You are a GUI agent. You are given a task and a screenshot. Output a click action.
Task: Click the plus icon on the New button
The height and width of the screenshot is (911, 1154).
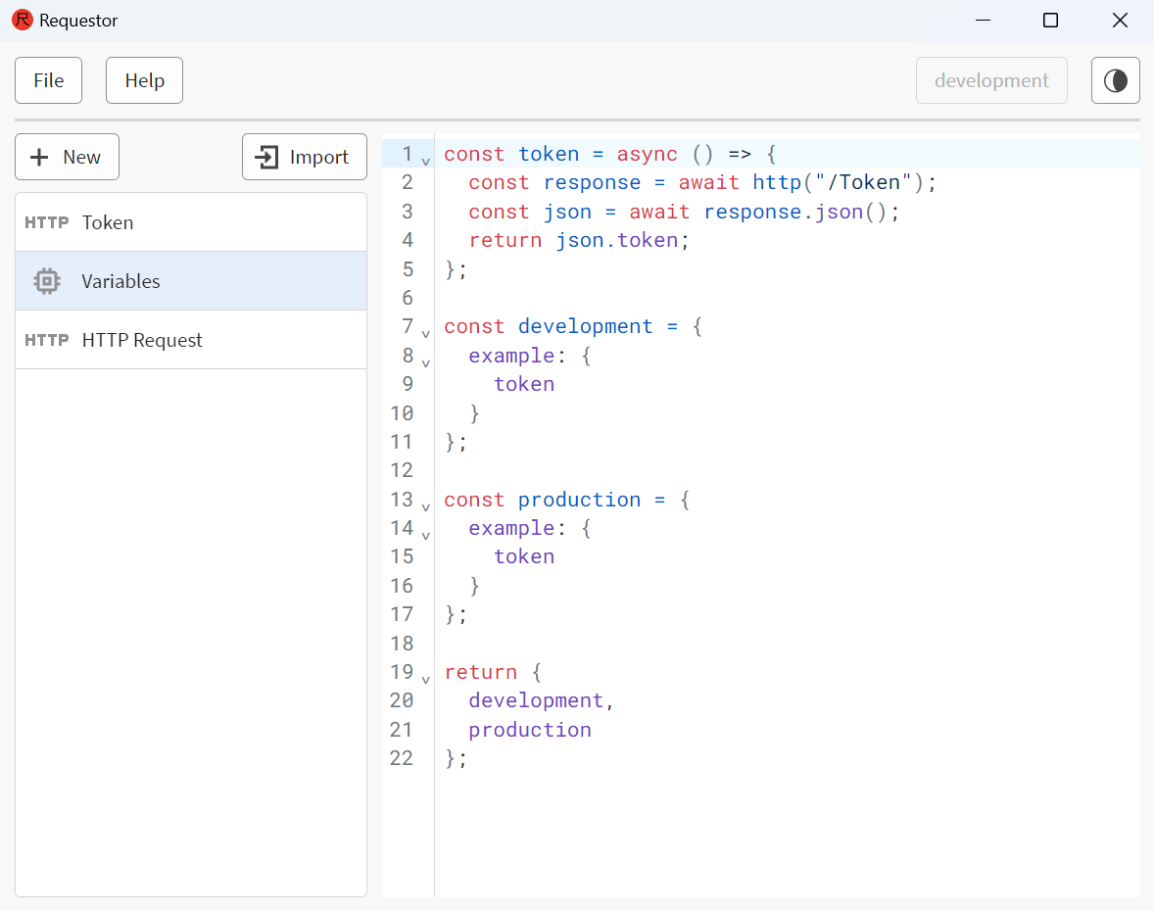39,157
